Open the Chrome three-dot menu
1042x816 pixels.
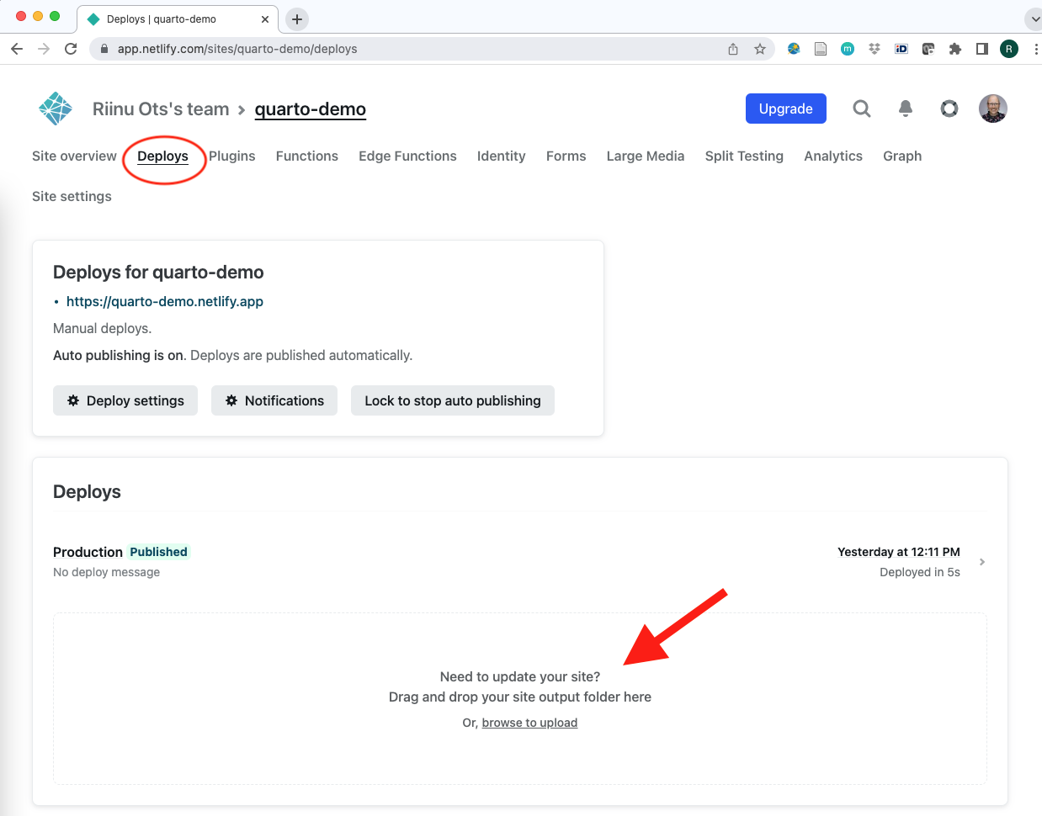click(x=1035, y=49)
